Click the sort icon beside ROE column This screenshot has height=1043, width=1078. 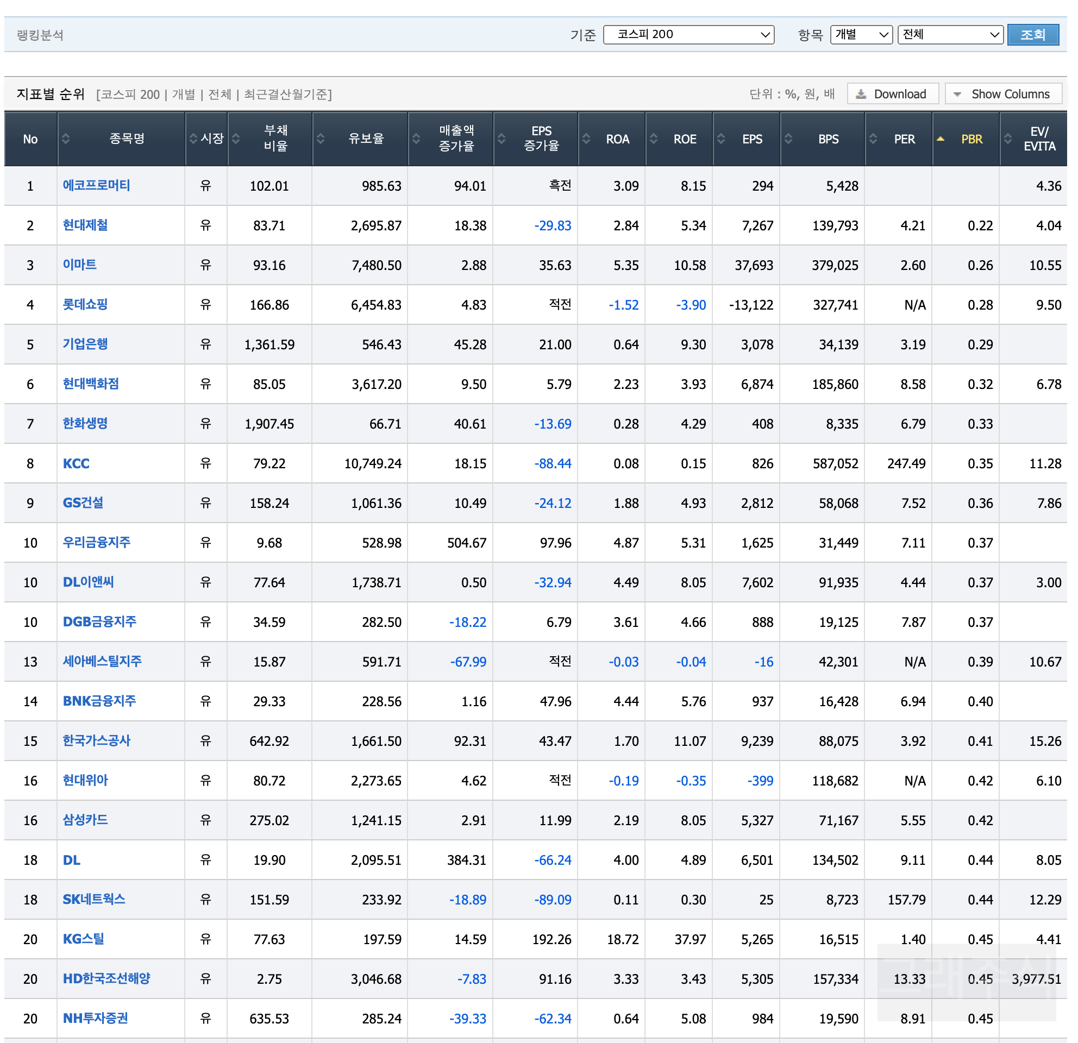point(654,139)
